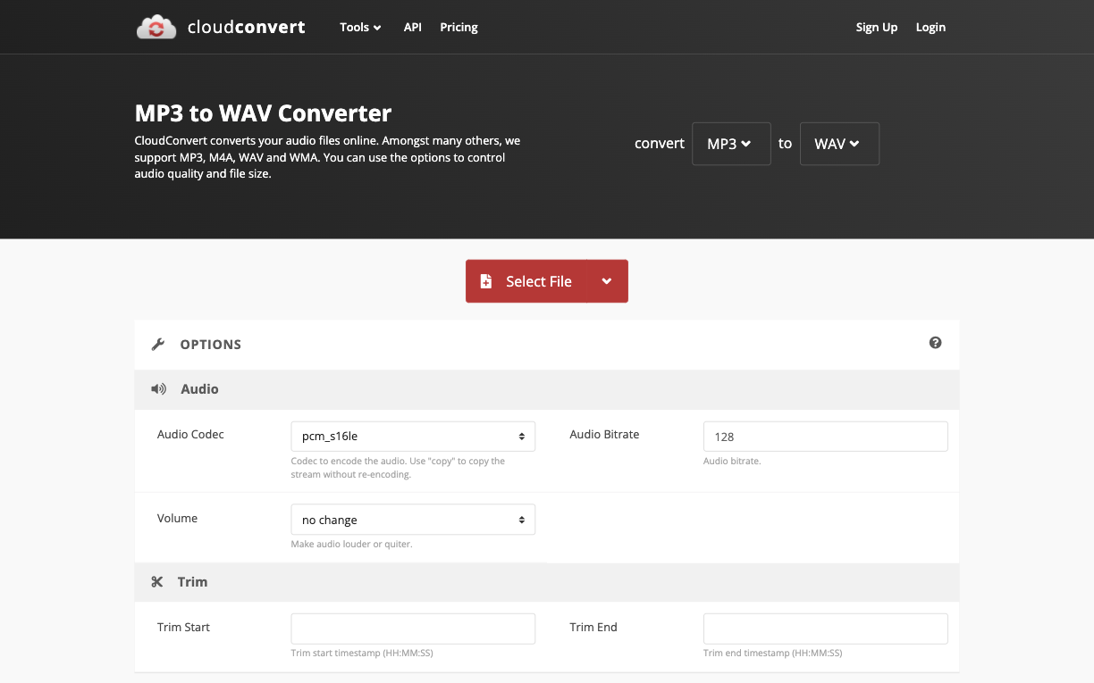
Task: Click the Select File button
Action: point(526,281)
